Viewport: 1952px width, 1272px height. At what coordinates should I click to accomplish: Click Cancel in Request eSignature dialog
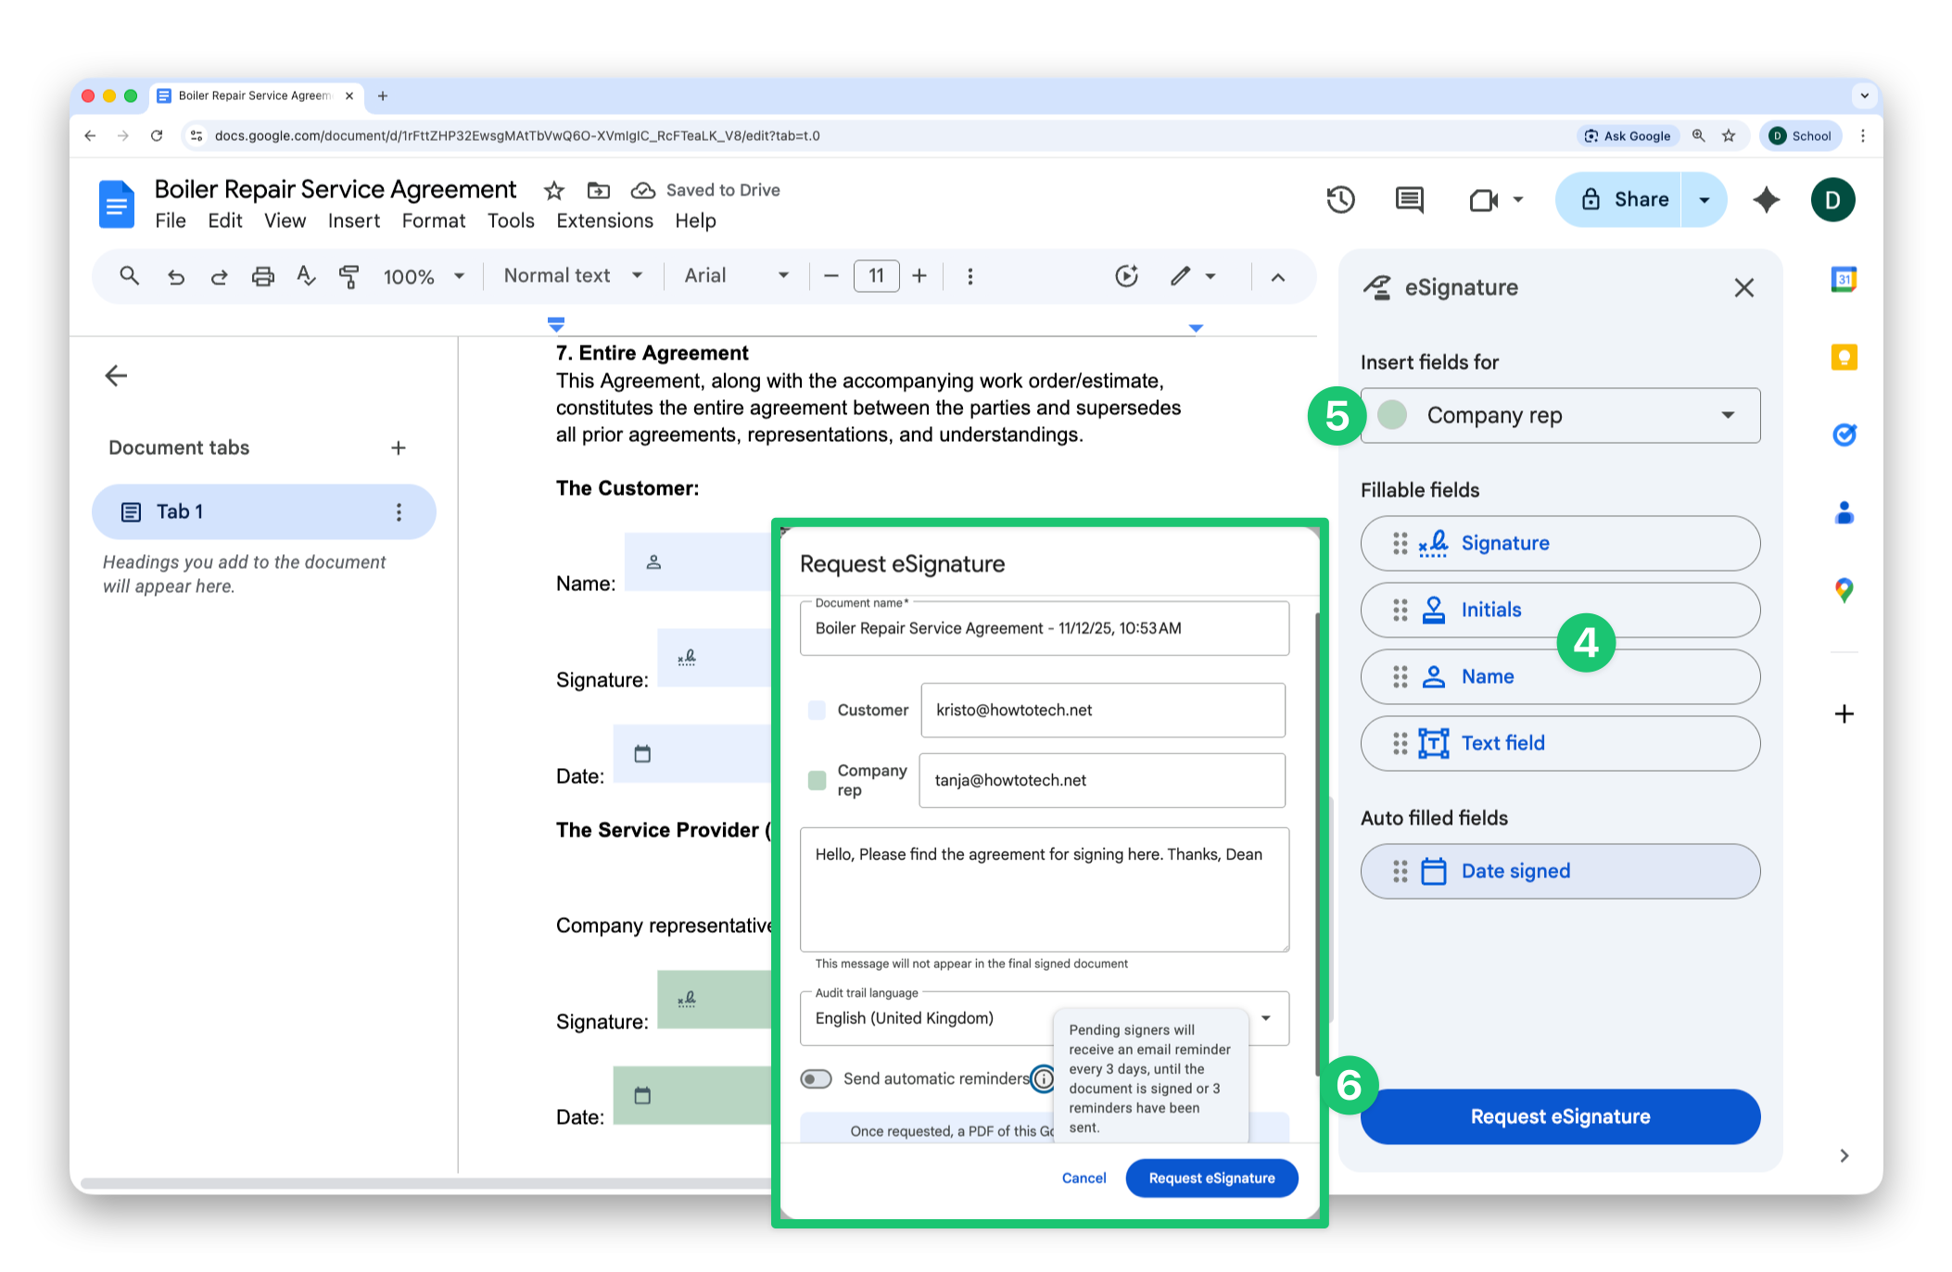click(1084, 1178)
